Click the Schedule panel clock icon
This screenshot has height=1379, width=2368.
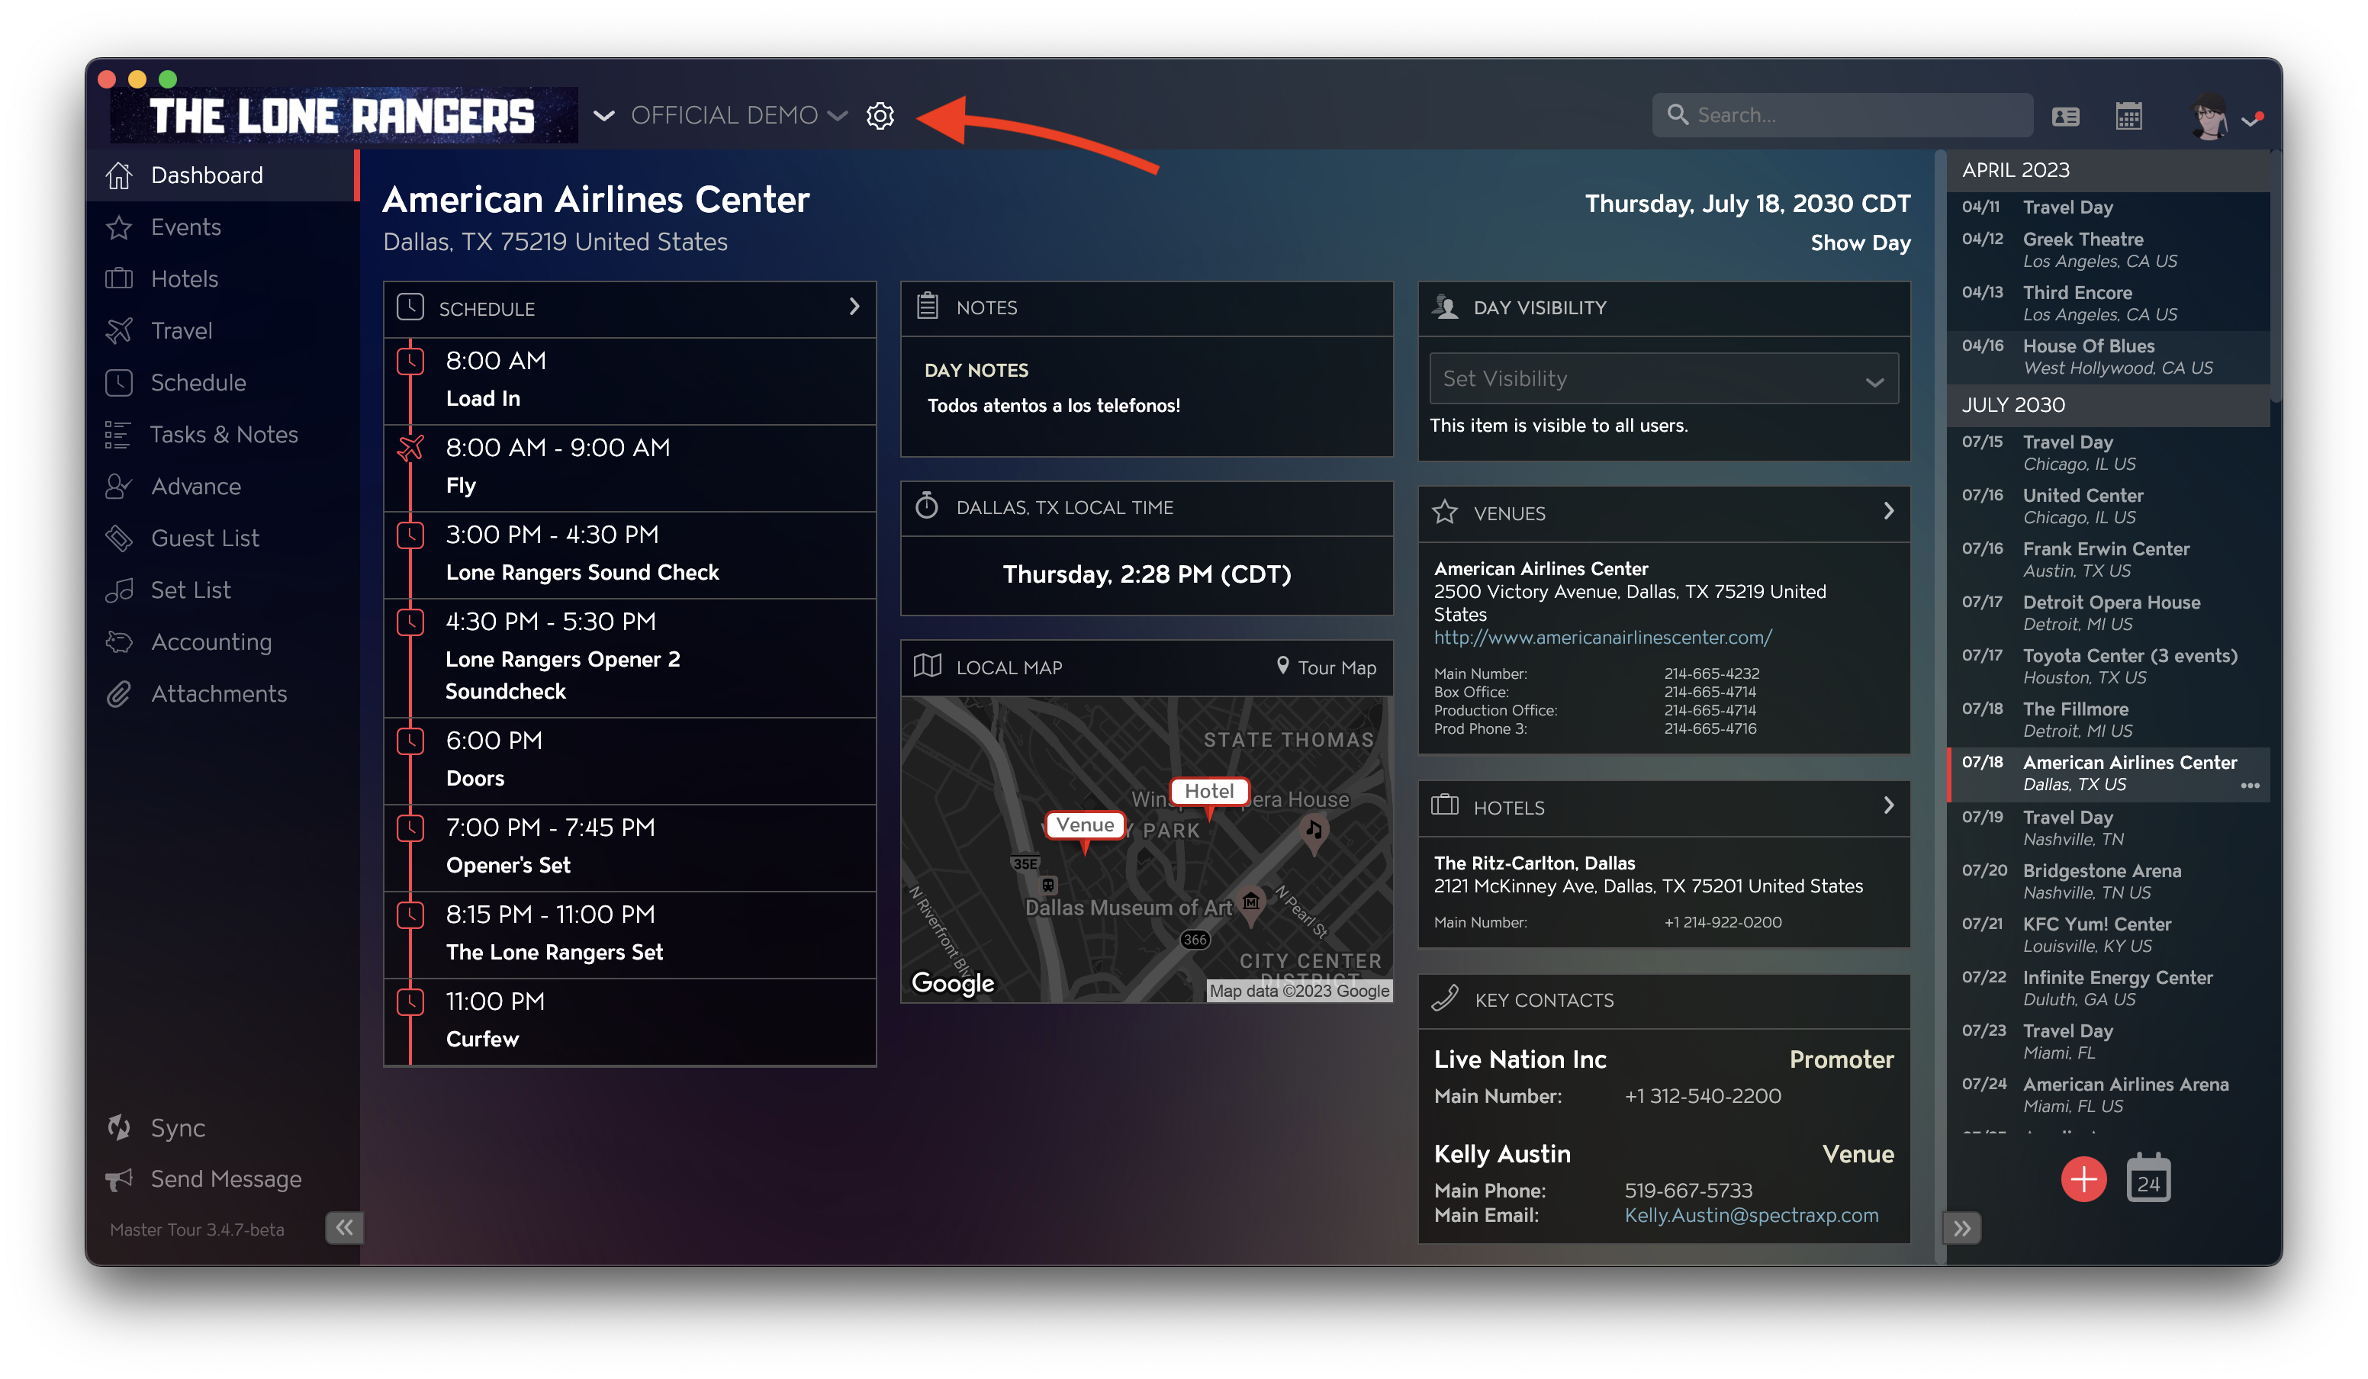pyautogui.click(x=410, y=307)
